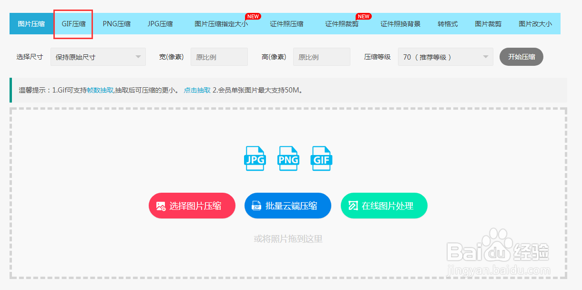This screenshot has width=582, height=290.
Task: Click the 批量云端压缩 button
Action: (x=288, y=205)
